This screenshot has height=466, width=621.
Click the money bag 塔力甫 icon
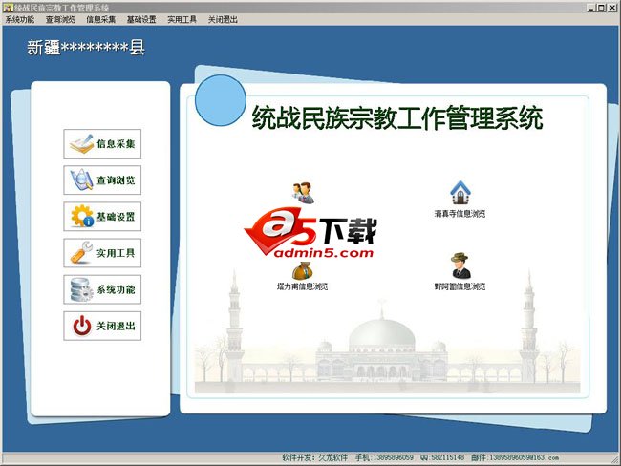(303, 270)
